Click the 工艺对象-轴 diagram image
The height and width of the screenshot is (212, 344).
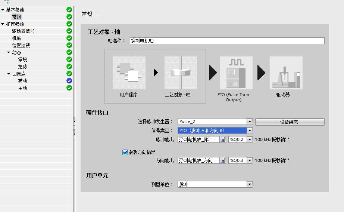[181, 73]
